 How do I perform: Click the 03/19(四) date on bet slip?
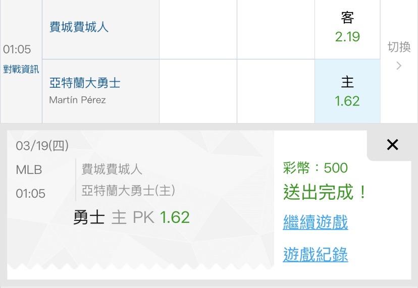tap(42, 146)
